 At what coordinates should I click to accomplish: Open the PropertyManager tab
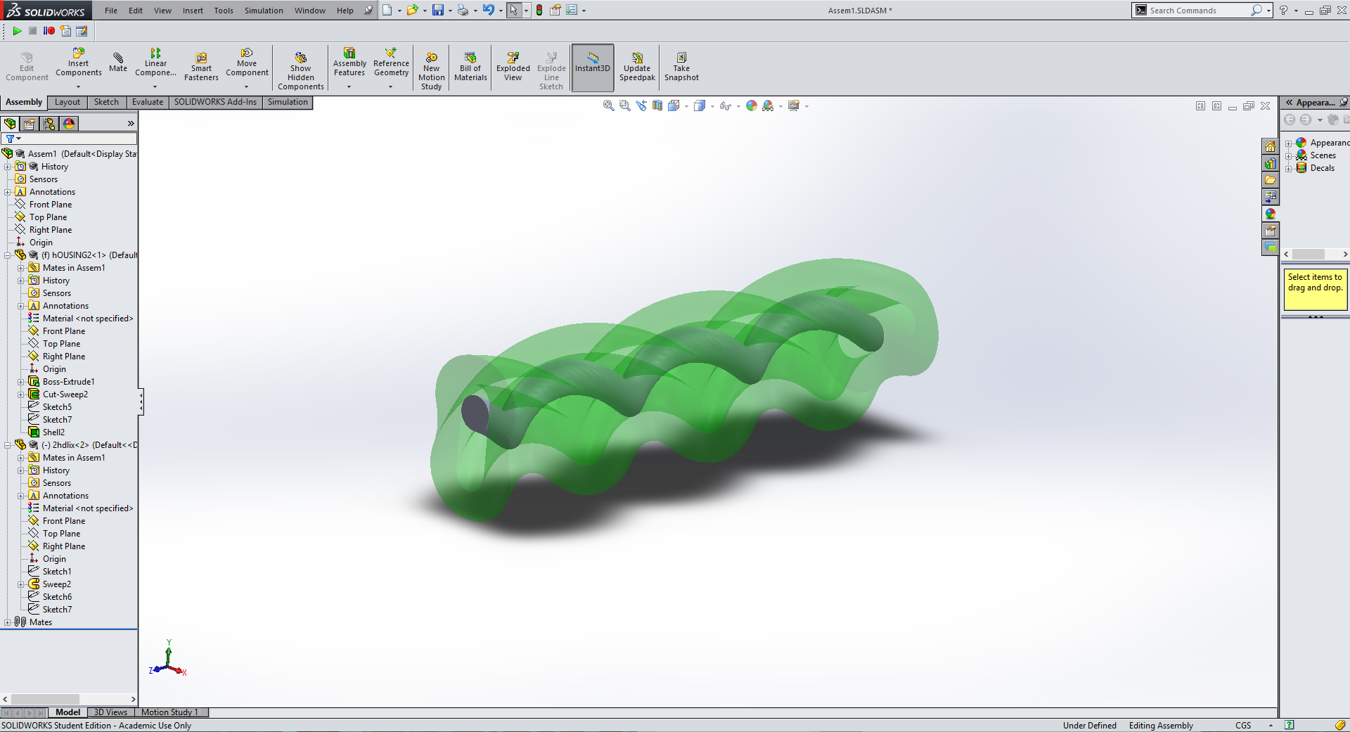coord(30,124)
